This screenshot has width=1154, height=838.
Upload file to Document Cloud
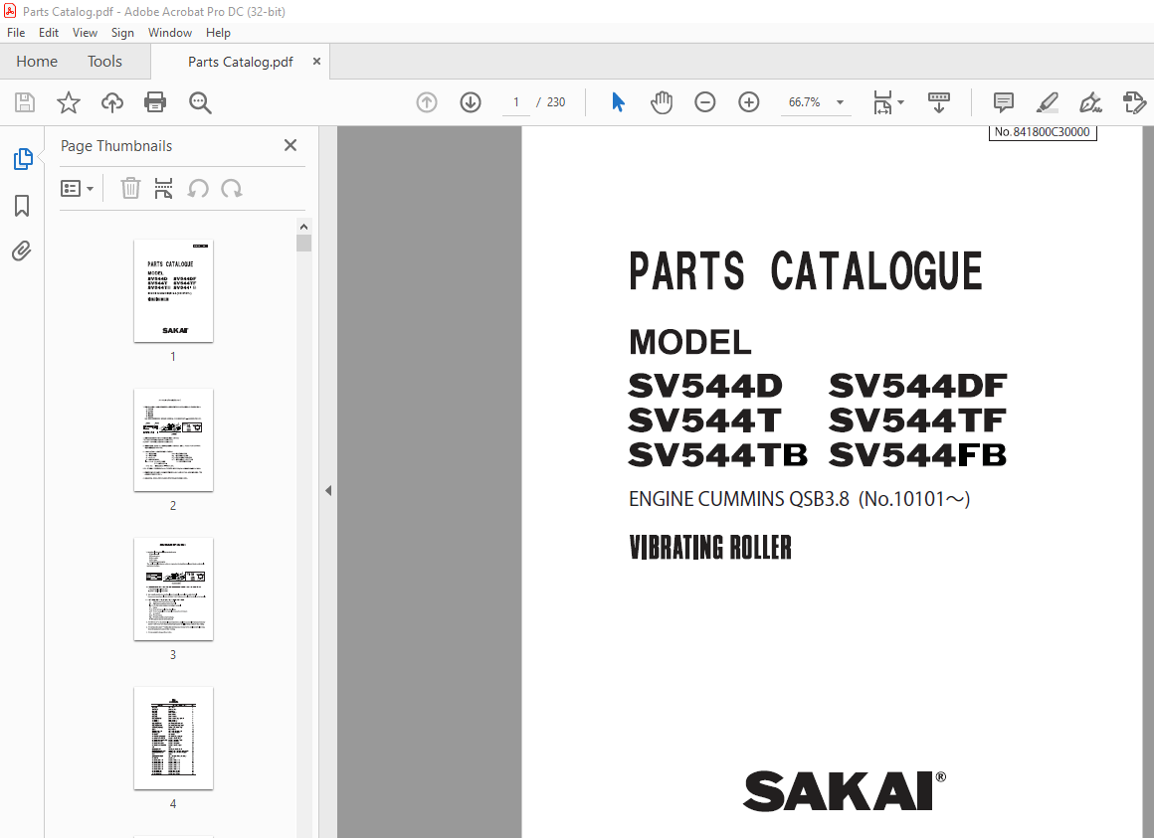point(111,102)
